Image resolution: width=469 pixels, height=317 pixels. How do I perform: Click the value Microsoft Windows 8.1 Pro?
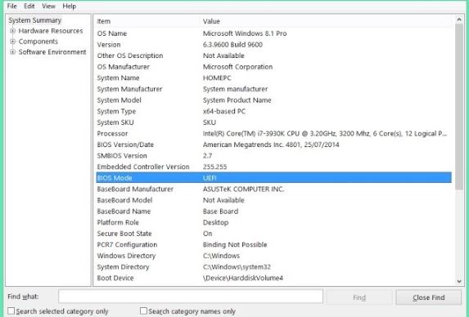coord(245,33)
